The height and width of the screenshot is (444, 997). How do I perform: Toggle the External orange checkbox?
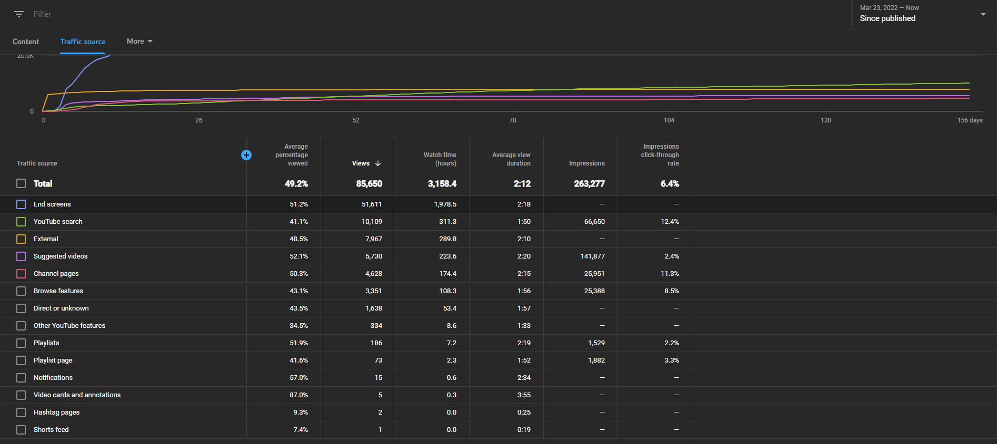click(x=21, y=239)
